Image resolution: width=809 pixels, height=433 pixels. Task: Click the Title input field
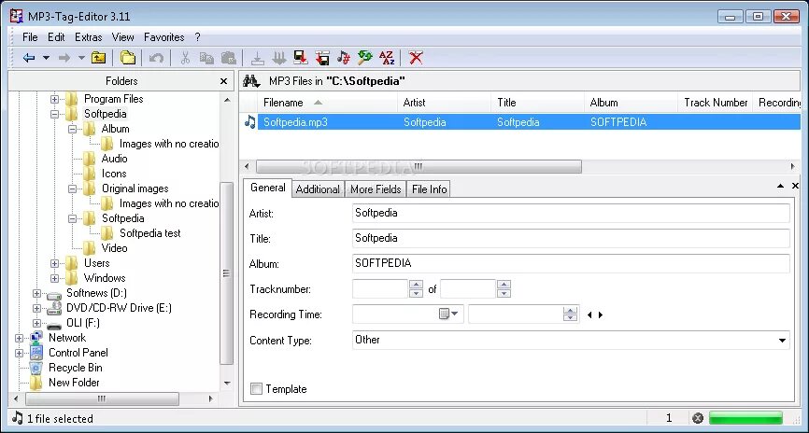[x=571, y=238]
